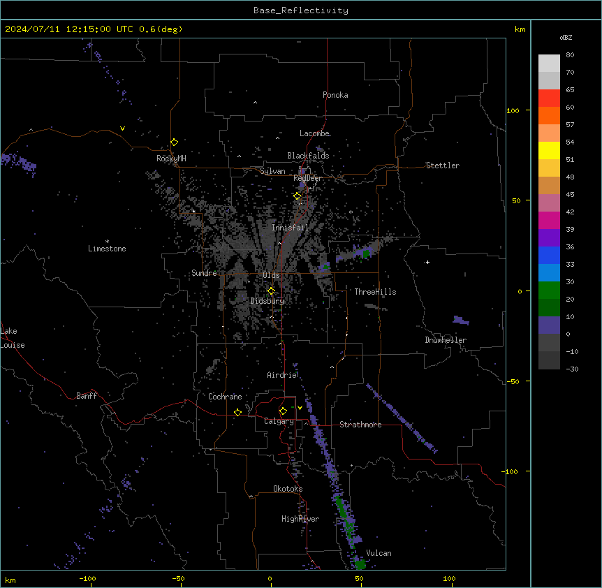Select the dark orange 60–57 dBZ swatch

pos(549,115)
